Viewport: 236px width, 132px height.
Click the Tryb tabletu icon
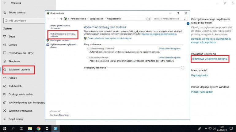point(5,86)
